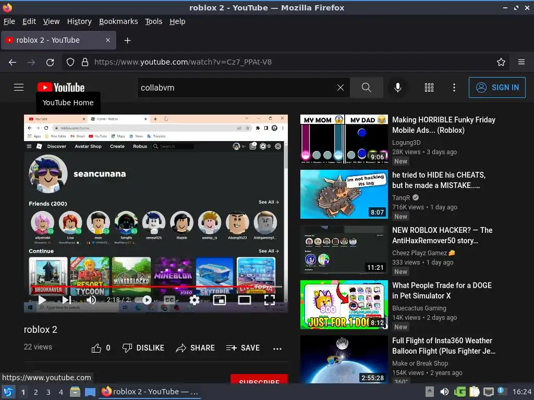This screenshot has height=400, width=534.
Task: Save video to a playlist
Action: coord(243,347)
